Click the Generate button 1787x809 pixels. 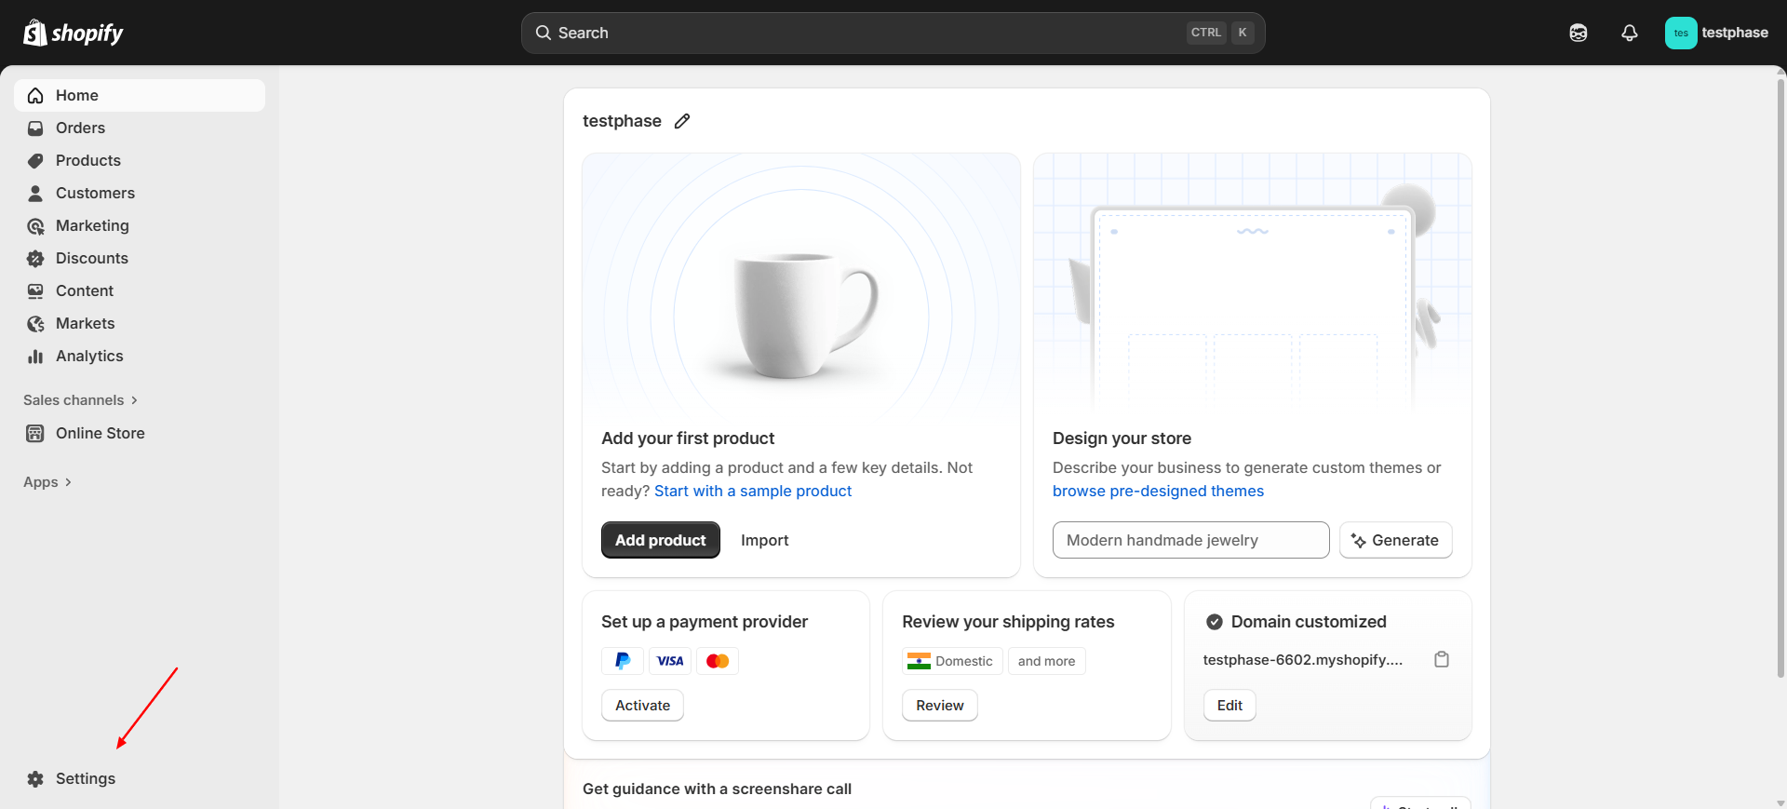pos(1396,540)
